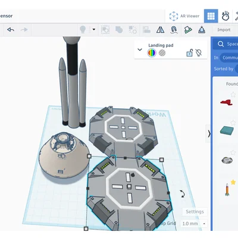The width and height of the screenshot is (238, 238).
Task: Toggle the Cruise magnet tool
Action: (x=174, y=30)
